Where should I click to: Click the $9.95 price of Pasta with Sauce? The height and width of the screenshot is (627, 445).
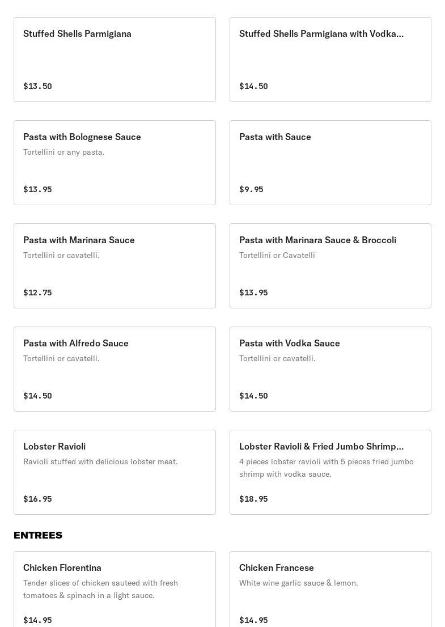[x=251, y=189]
